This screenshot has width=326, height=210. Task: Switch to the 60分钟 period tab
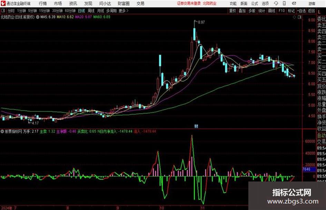point(70,11)
